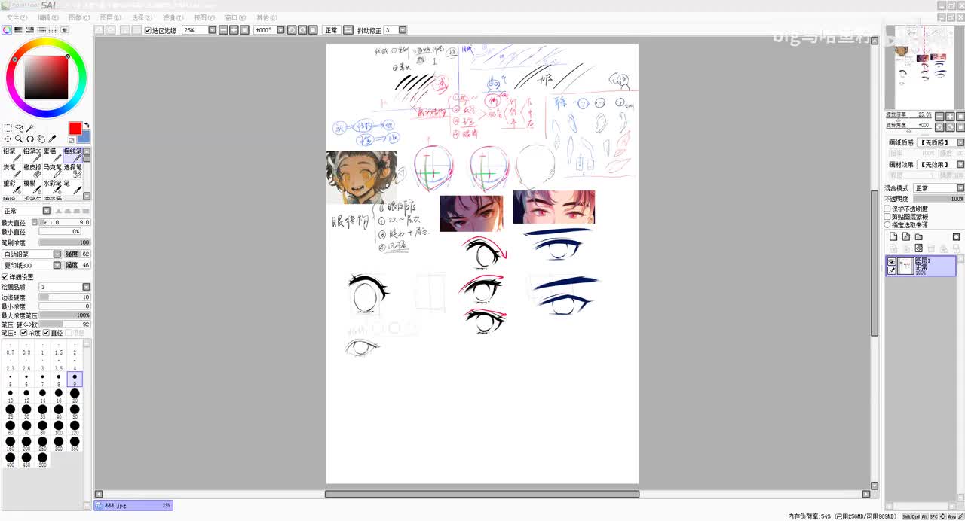Viewport: 965px width, 521px height.
Task: Enable 指定选取来源 selection source
Action: pyautogui.click(x=887, y=224)
